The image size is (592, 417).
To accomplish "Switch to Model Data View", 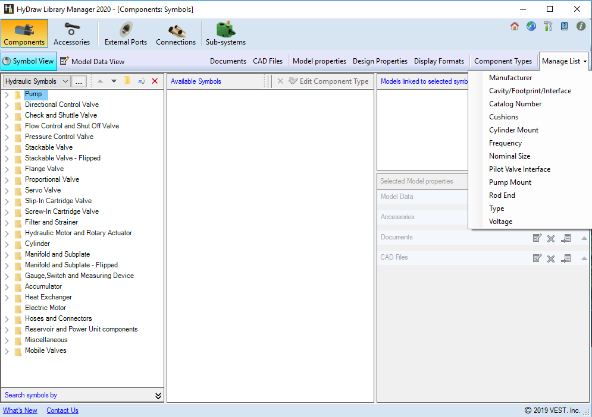I will [92, 61].
